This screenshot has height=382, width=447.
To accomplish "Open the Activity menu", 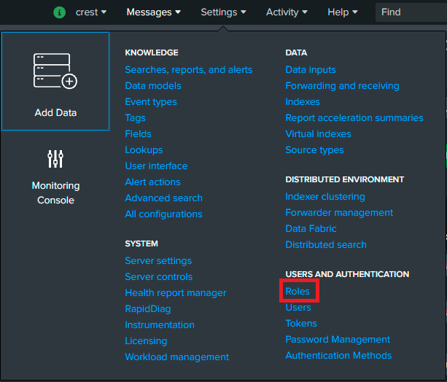I will pyautogui.click(x=286, y=12).
